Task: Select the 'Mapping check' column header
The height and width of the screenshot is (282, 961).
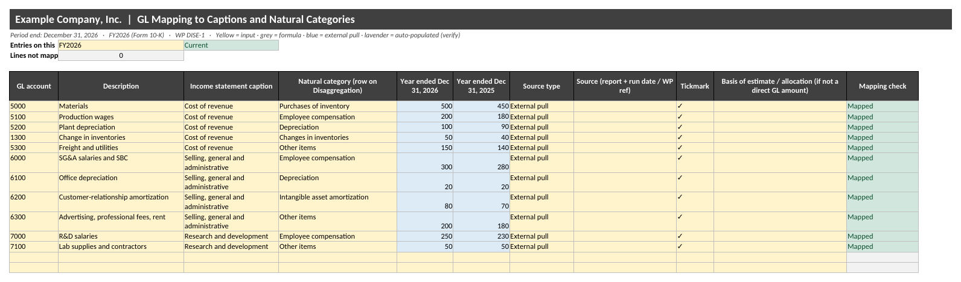Action: 883,86
